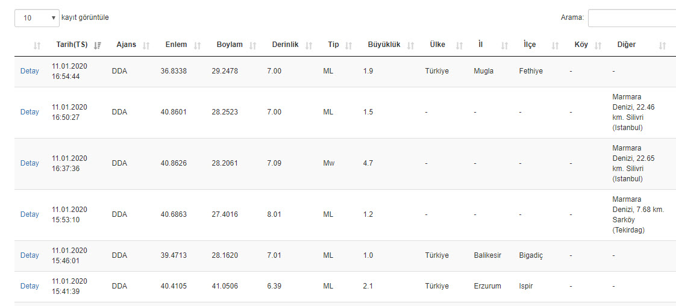The height and width of the screenshot is (306, 676).
Task: Open Detay for Balikesir Bigadiç earthquake
Action: point(30,255)
